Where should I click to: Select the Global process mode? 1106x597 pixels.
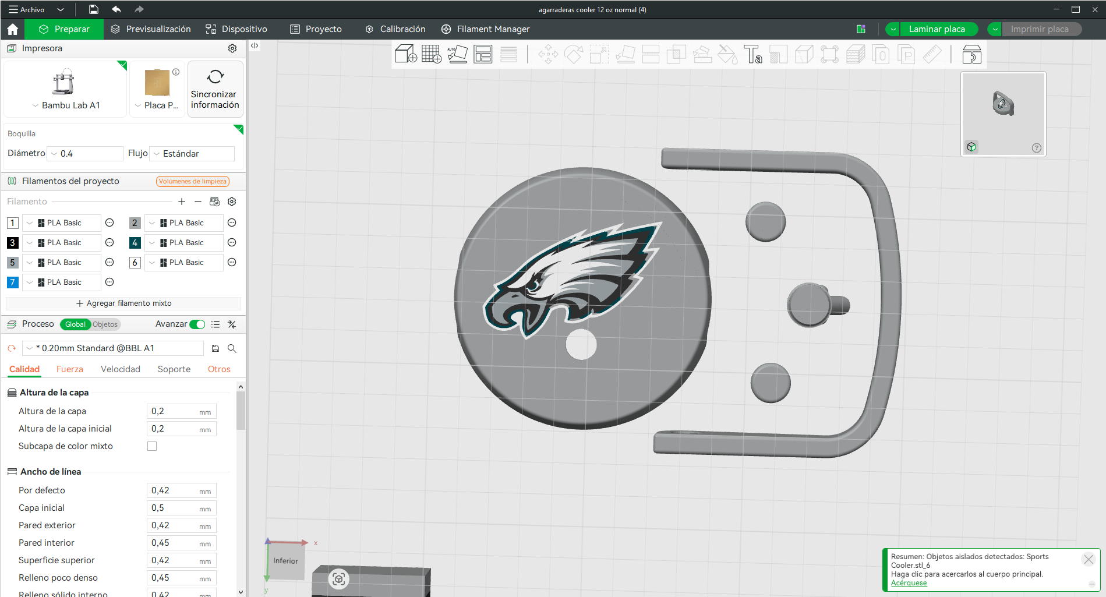(x=75, y=324)
